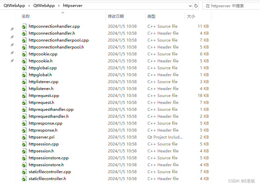Image resolution: width=260 pixels, height=186 pixels.
Task: Click the pin icon beside httpcookie.h row
Action: 12,61
